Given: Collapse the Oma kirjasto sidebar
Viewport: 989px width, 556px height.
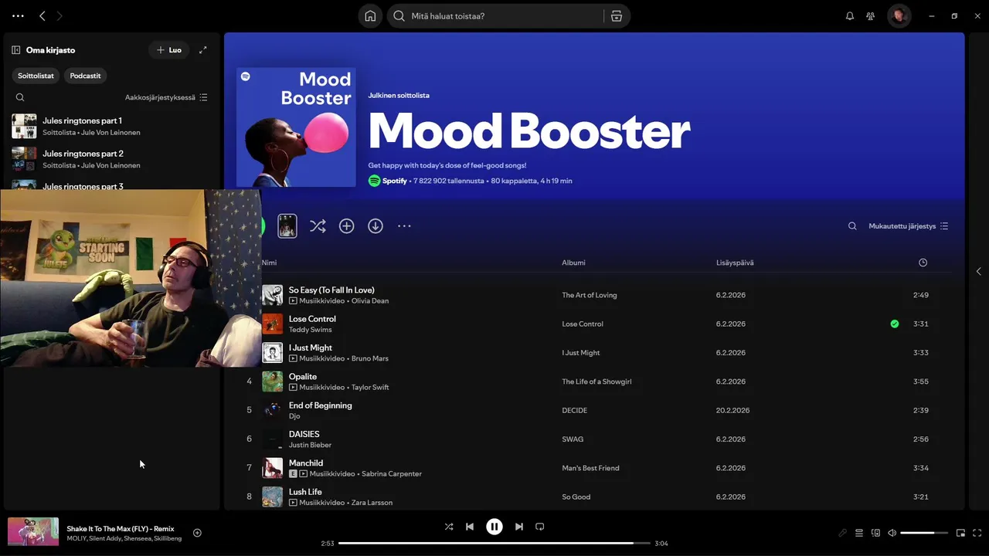Looking at the screenshot, I should click(15, 50).
